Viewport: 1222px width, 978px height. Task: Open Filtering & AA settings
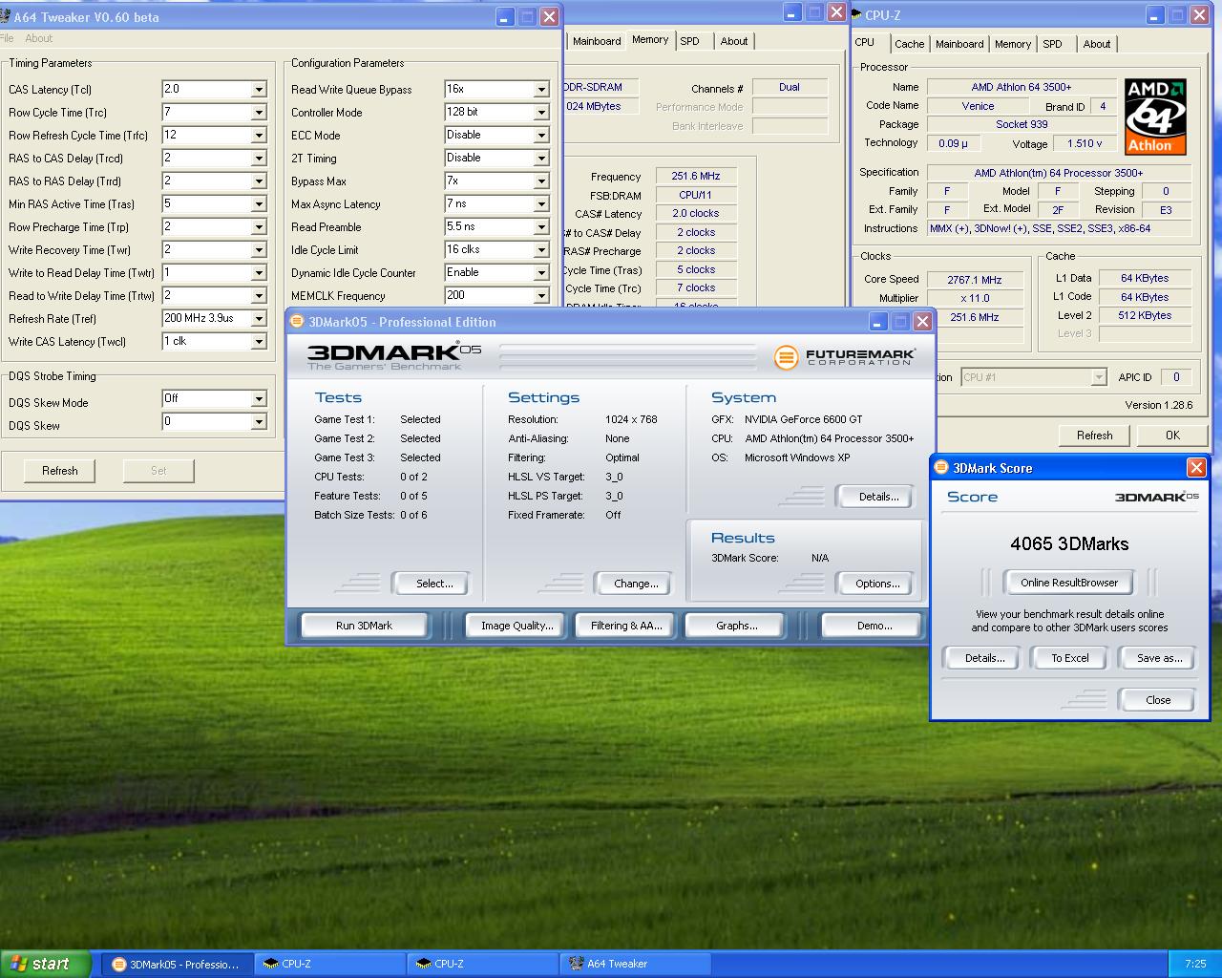click(626, 626)
